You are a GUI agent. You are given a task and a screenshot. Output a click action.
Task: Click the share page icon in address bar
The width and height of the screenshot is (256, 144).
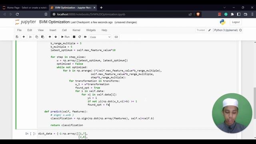pos(190,14)
